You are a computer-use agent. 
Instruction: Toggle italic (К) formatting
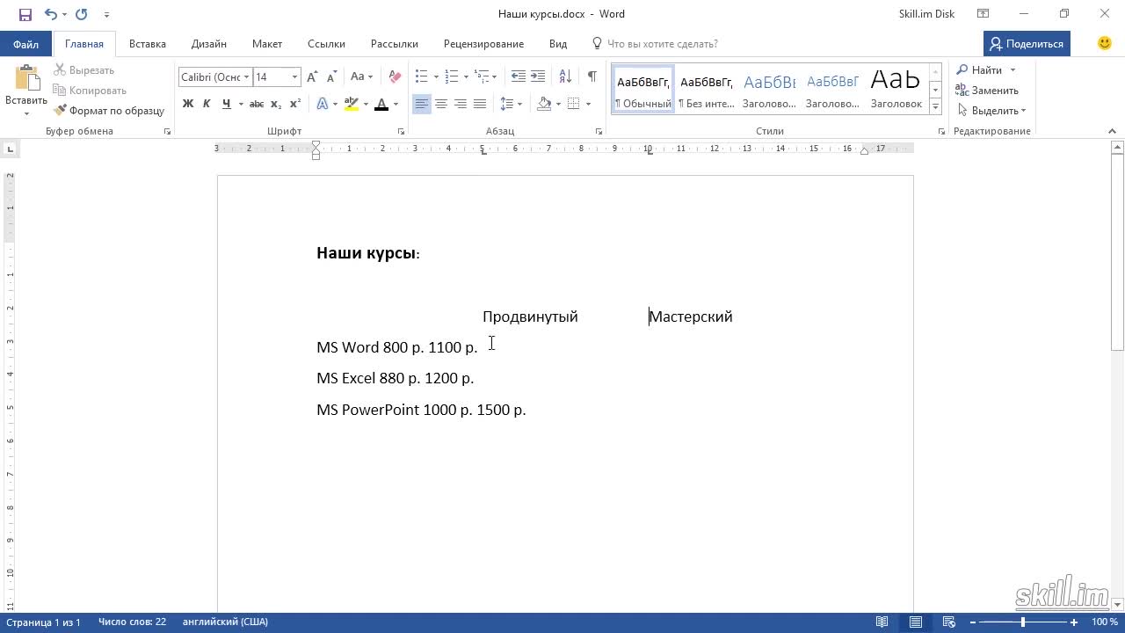[x=207, y=104]
